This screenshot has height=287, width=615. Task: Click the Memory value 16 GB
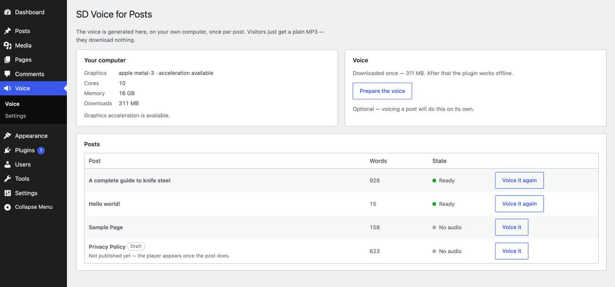coord(127,93)
